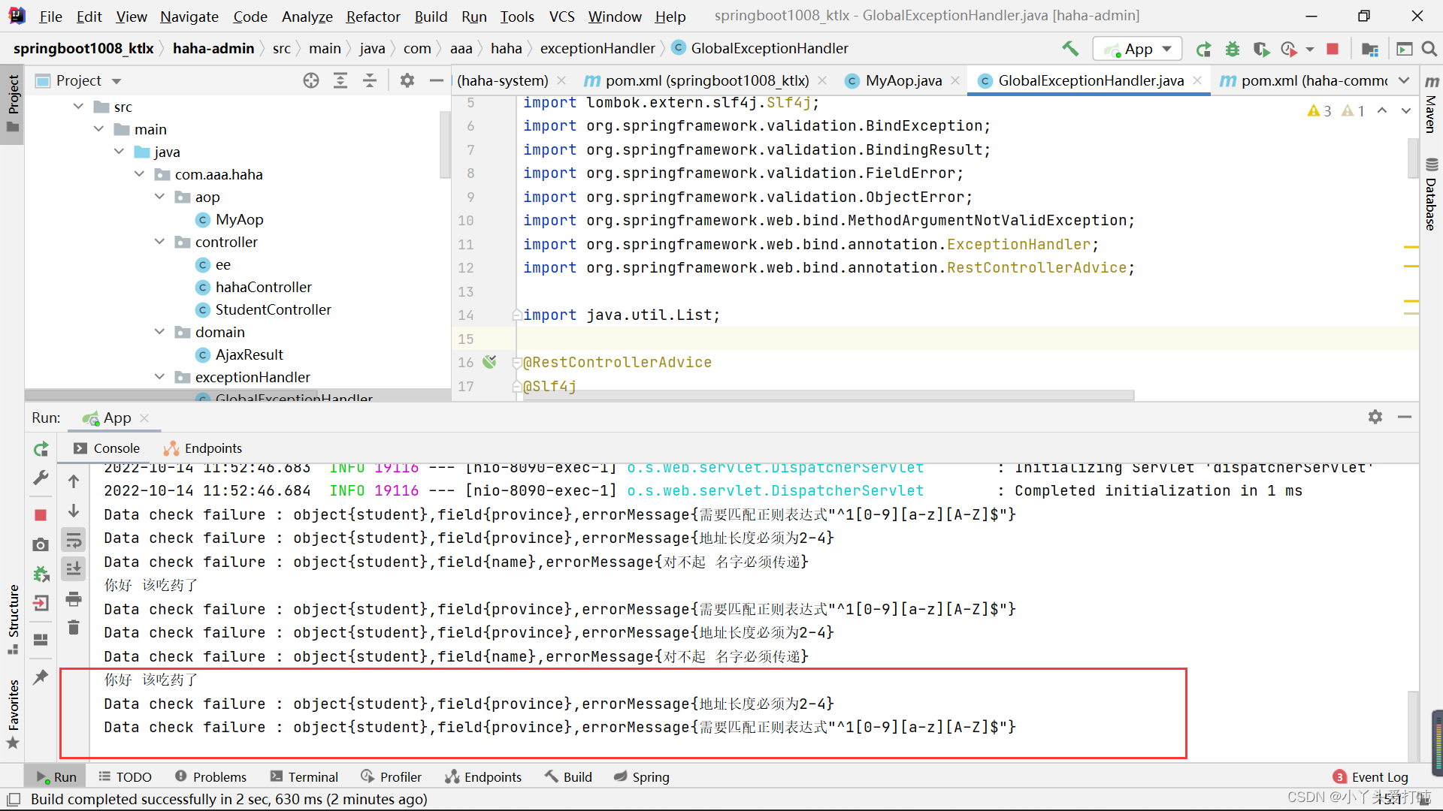Collapse the java folder node
The height and width of the screenshot is (811, 1443).
[119, 152]
